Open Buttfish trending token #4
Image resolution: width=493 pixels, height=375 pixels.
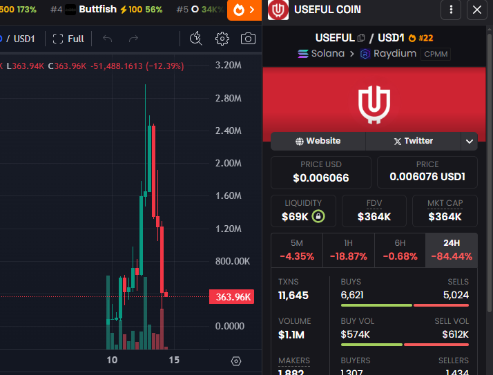(106, 10)
